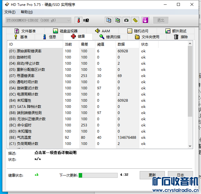Switch to the 额外测试 tab
This screenshot has height=194, width=201.
[x=176, y=31]
